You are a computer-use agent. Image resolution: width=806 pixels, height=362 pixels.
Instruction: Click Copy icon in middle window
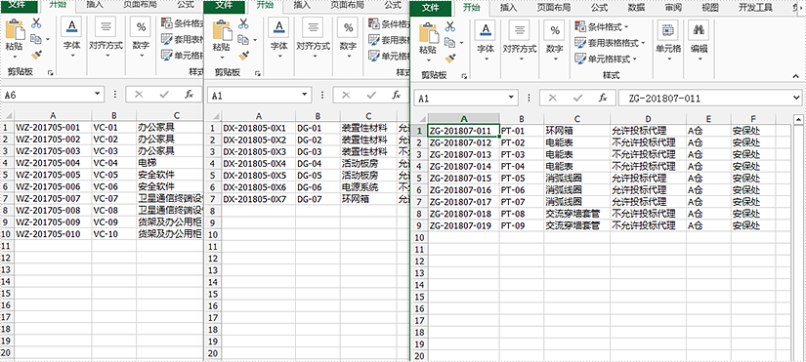243,40
